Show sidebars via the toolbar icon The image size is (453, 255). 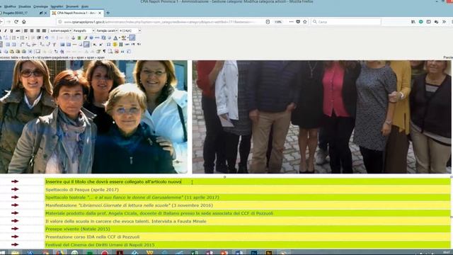pos(429,22)
